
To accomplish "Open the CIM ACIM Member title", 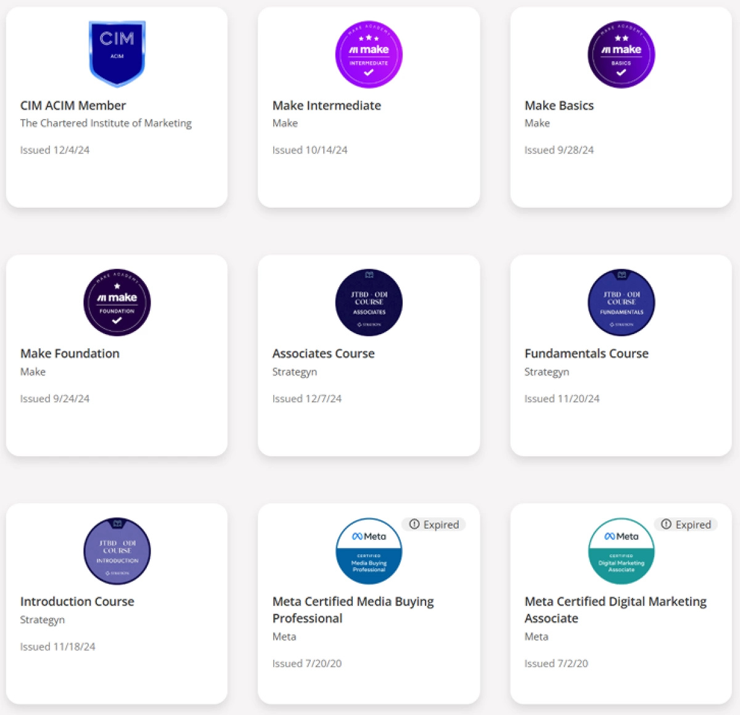I will [x=73, y=105].
